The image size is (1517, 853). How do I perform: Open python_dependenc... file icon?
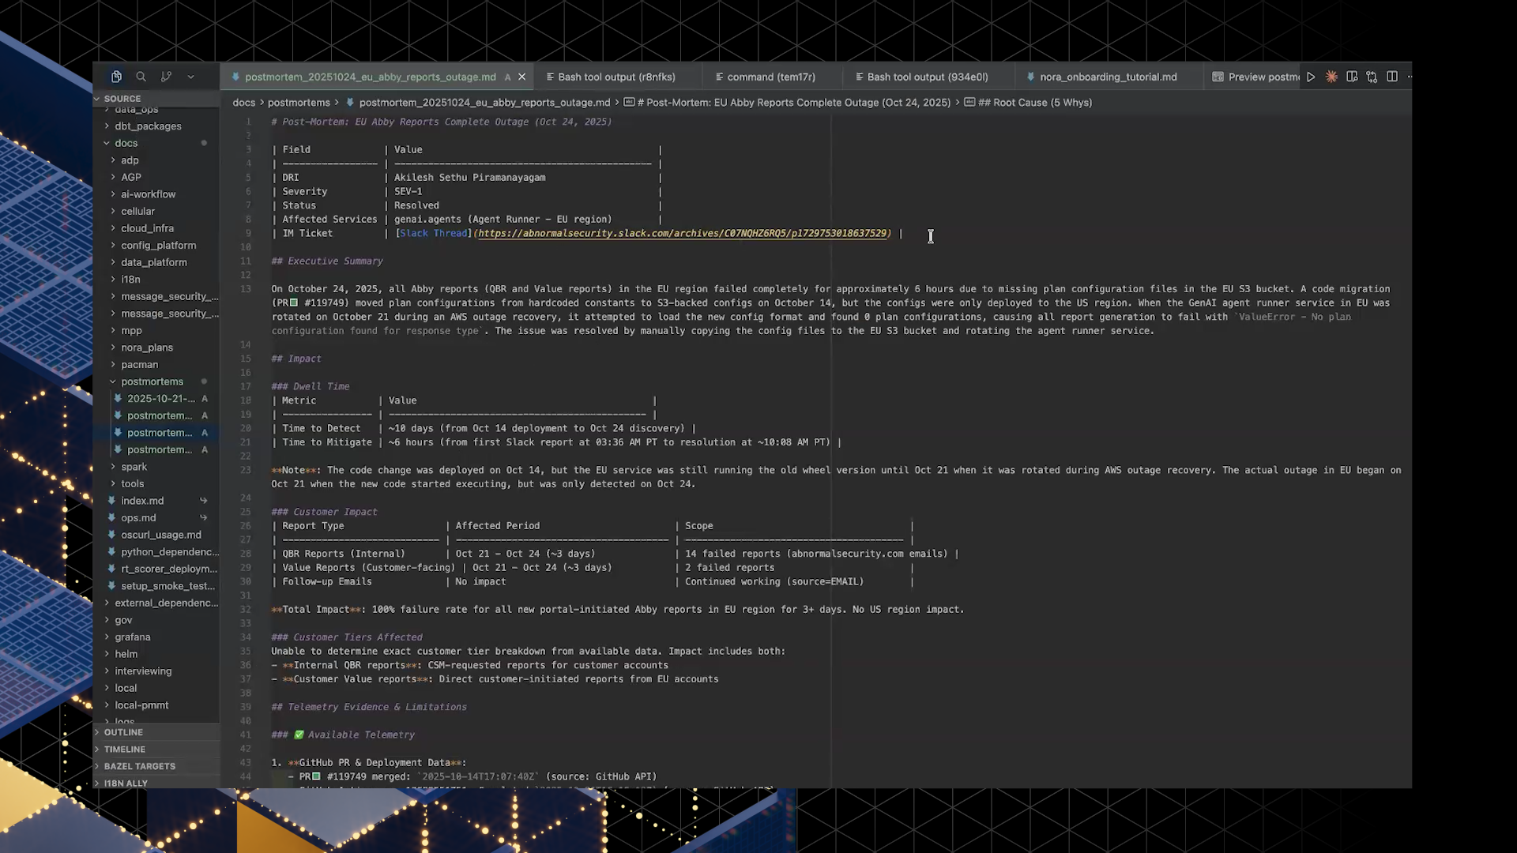111,552
